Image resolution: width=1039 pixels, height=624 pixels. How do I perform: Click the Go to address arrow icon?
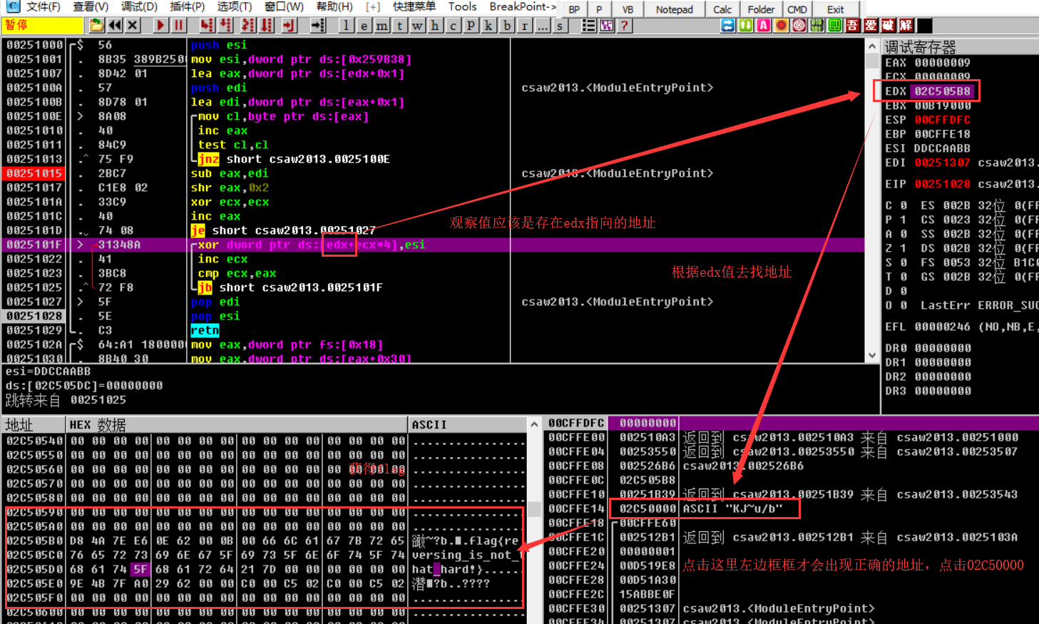[x=318, y=26]
